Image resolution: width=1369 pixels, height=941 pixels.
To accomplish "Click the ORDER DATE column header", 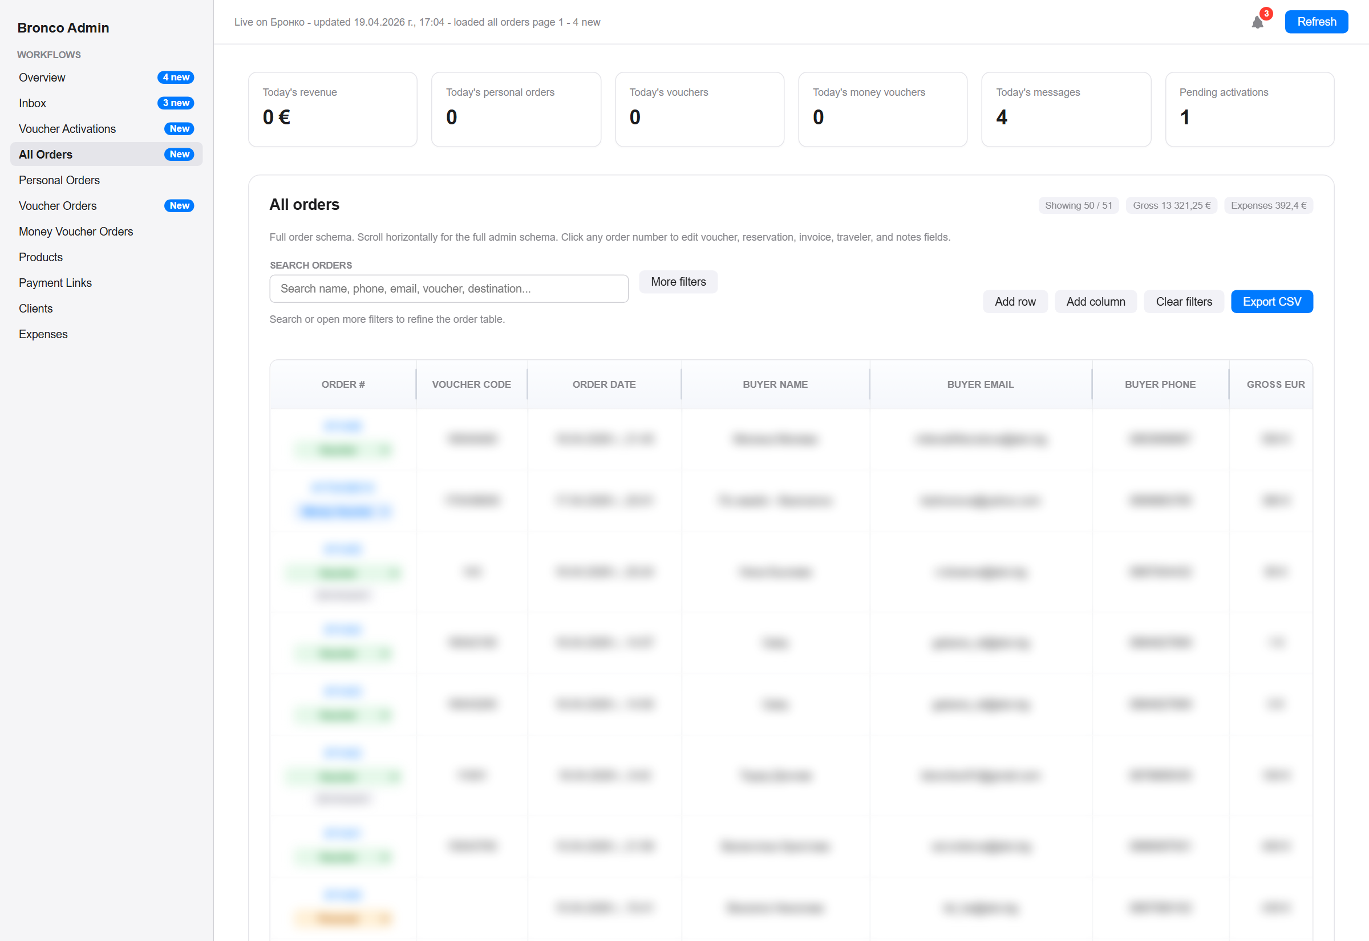I will (x=604, y=384).
